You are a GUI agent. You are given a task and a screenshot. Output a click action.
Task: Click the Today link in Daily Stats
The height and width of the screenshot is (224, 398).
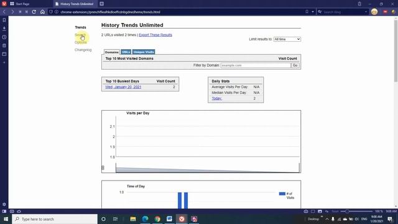pos(217,98)
